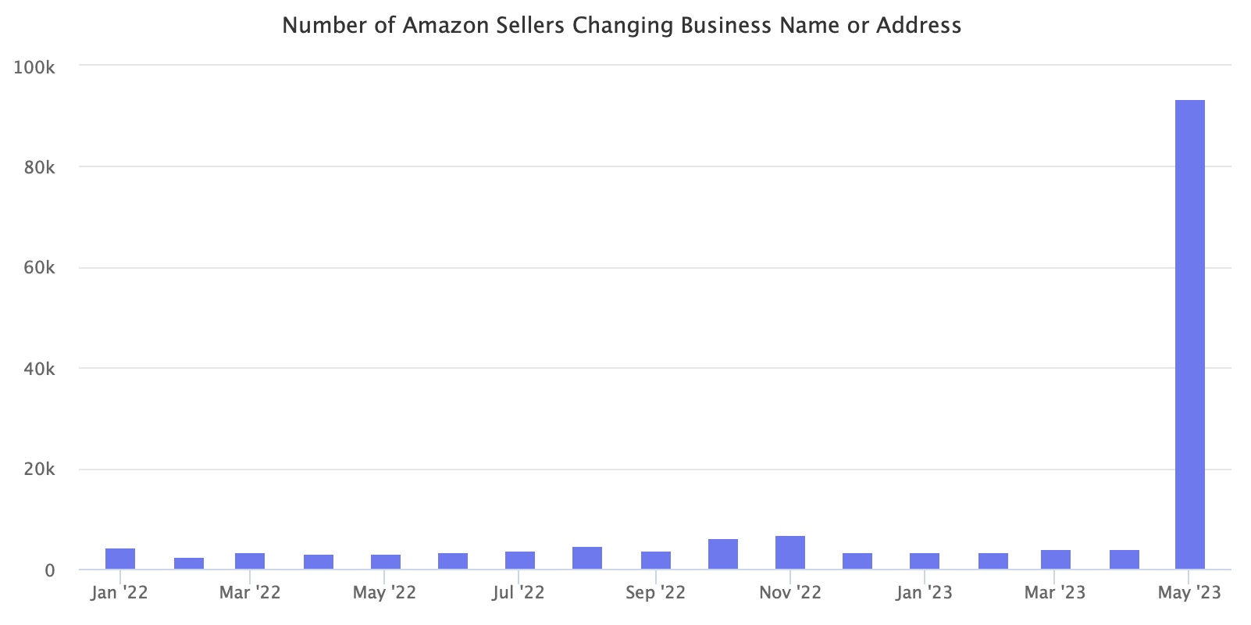
Task: Click the Sep '22 bar
Action: [x=656, y=560]
